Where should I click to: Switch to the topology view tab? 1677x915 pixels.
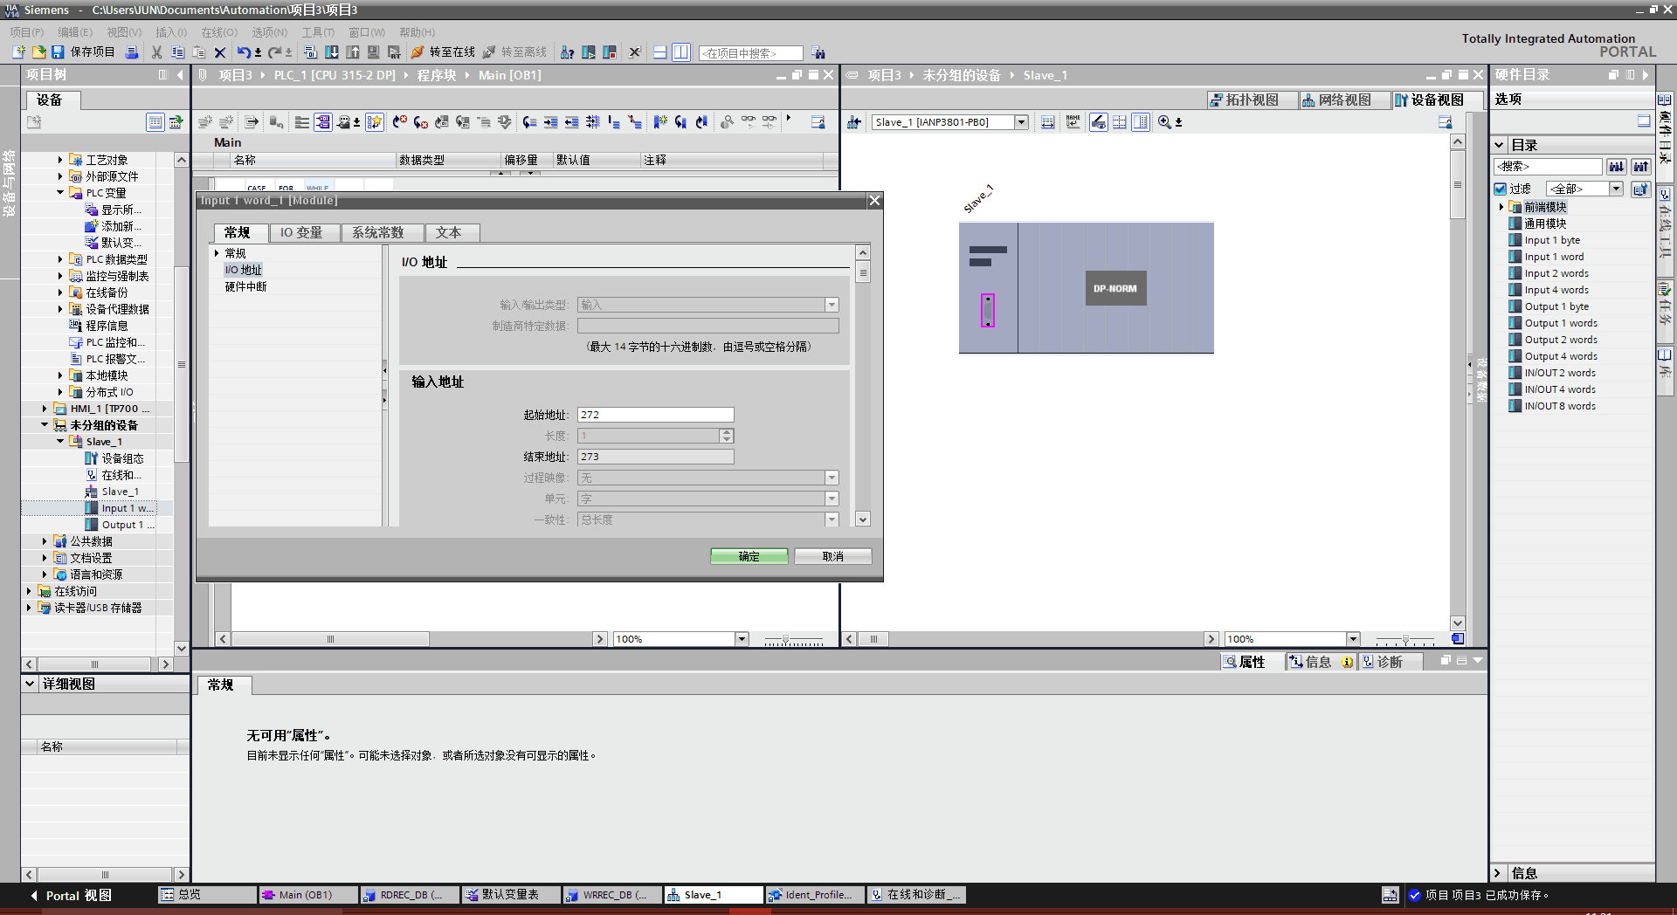[x=1252, y=100]
